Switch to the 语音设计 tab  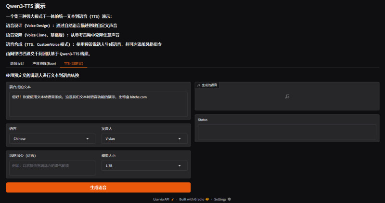pyautogui.click(x=17, y=64)
